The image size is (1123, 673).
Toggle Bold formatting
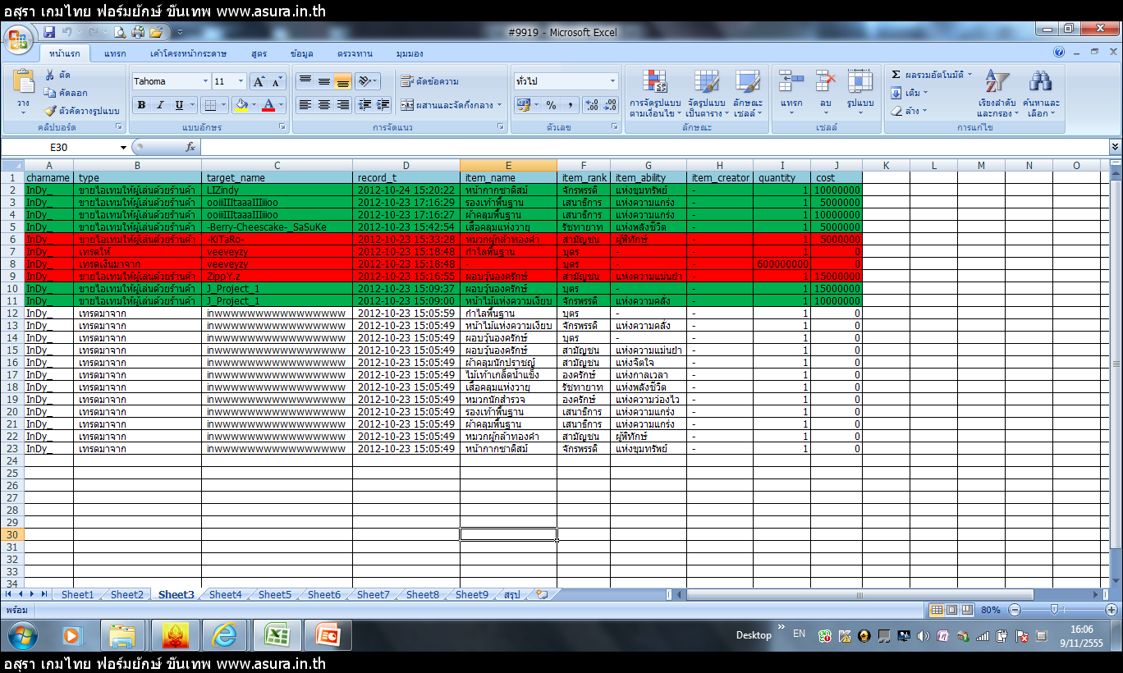[141, 105]
